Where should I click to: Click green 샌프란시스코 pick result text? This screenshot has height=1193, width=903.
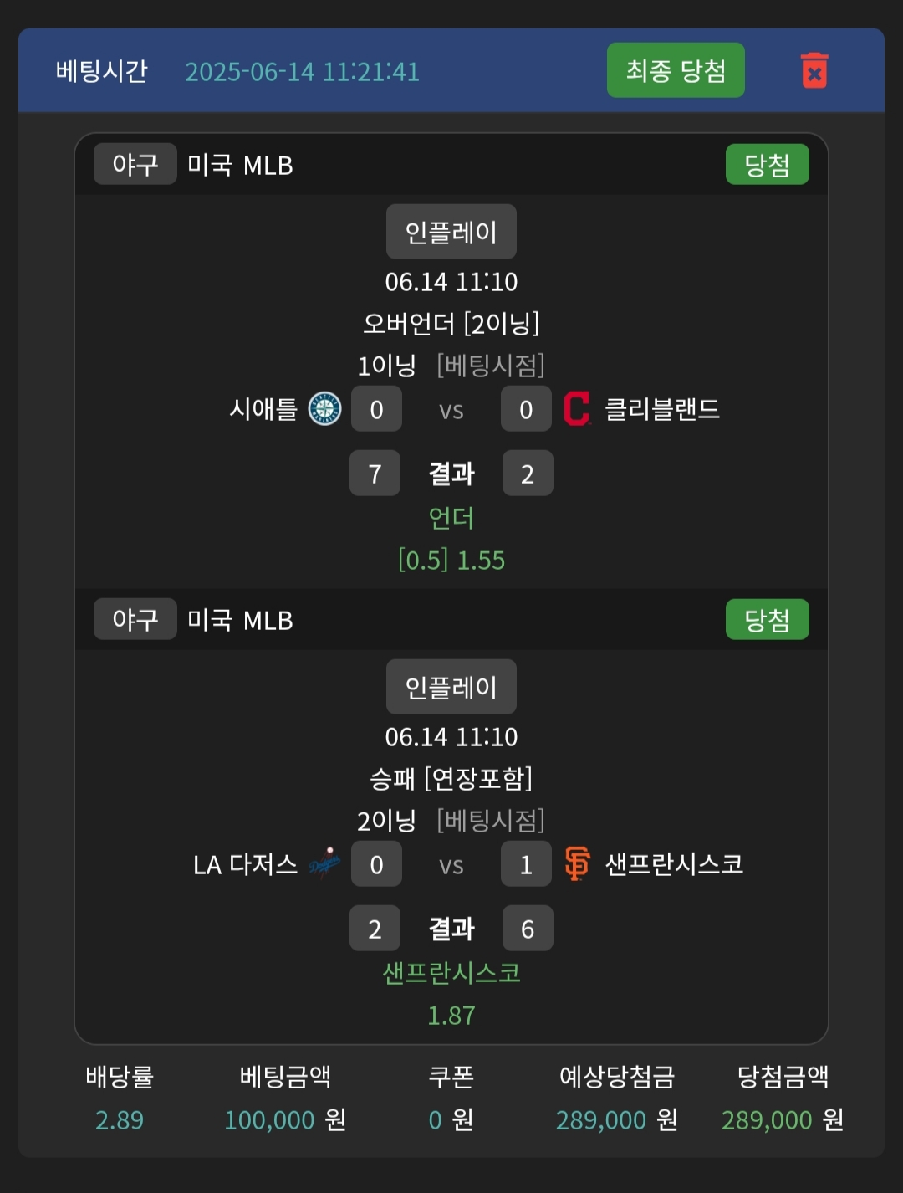[451, 973]
